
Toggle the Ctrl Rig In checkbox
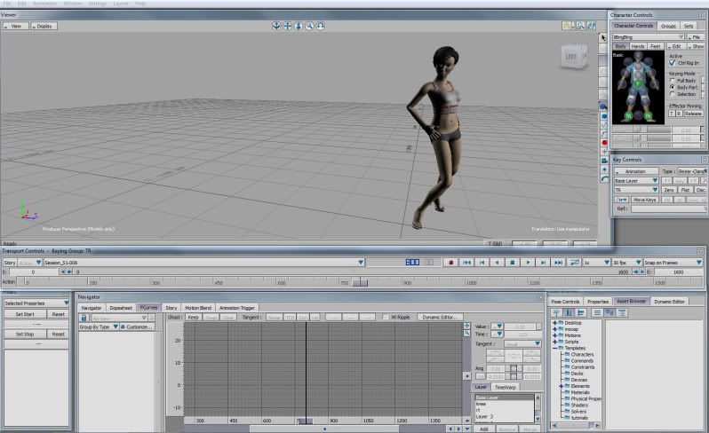673,63
